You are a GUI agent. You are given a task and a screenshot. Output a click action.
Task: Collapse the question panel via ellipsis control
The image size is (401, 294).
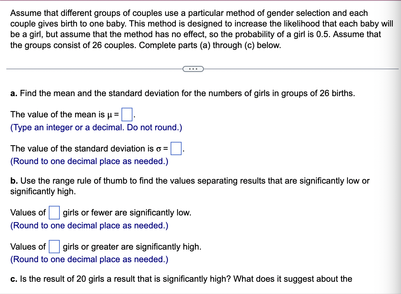[193, 69]
